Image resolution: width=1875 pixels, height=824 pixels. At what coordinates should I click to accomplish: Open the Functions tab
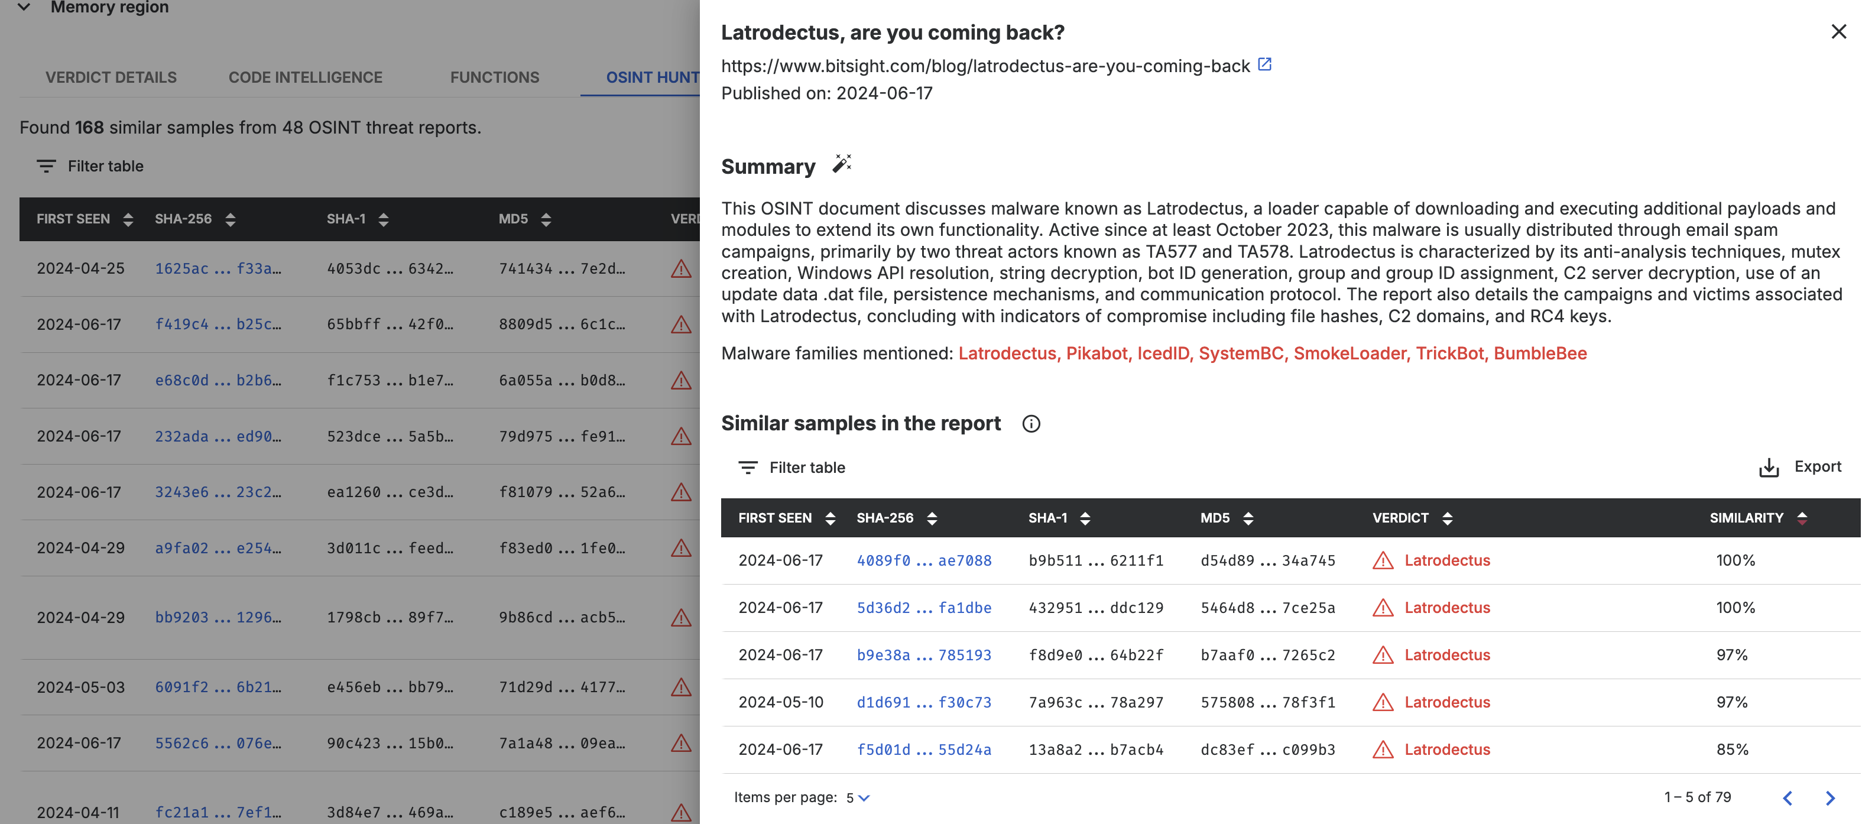point(494,77)
